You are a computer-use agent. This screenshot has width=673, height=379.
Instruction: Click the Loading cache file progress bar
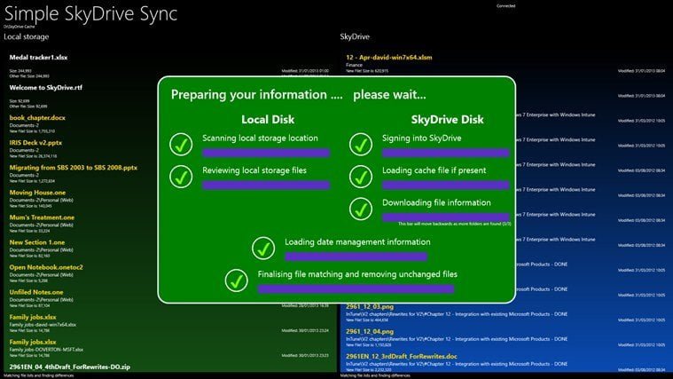click(x=445, y=186)
